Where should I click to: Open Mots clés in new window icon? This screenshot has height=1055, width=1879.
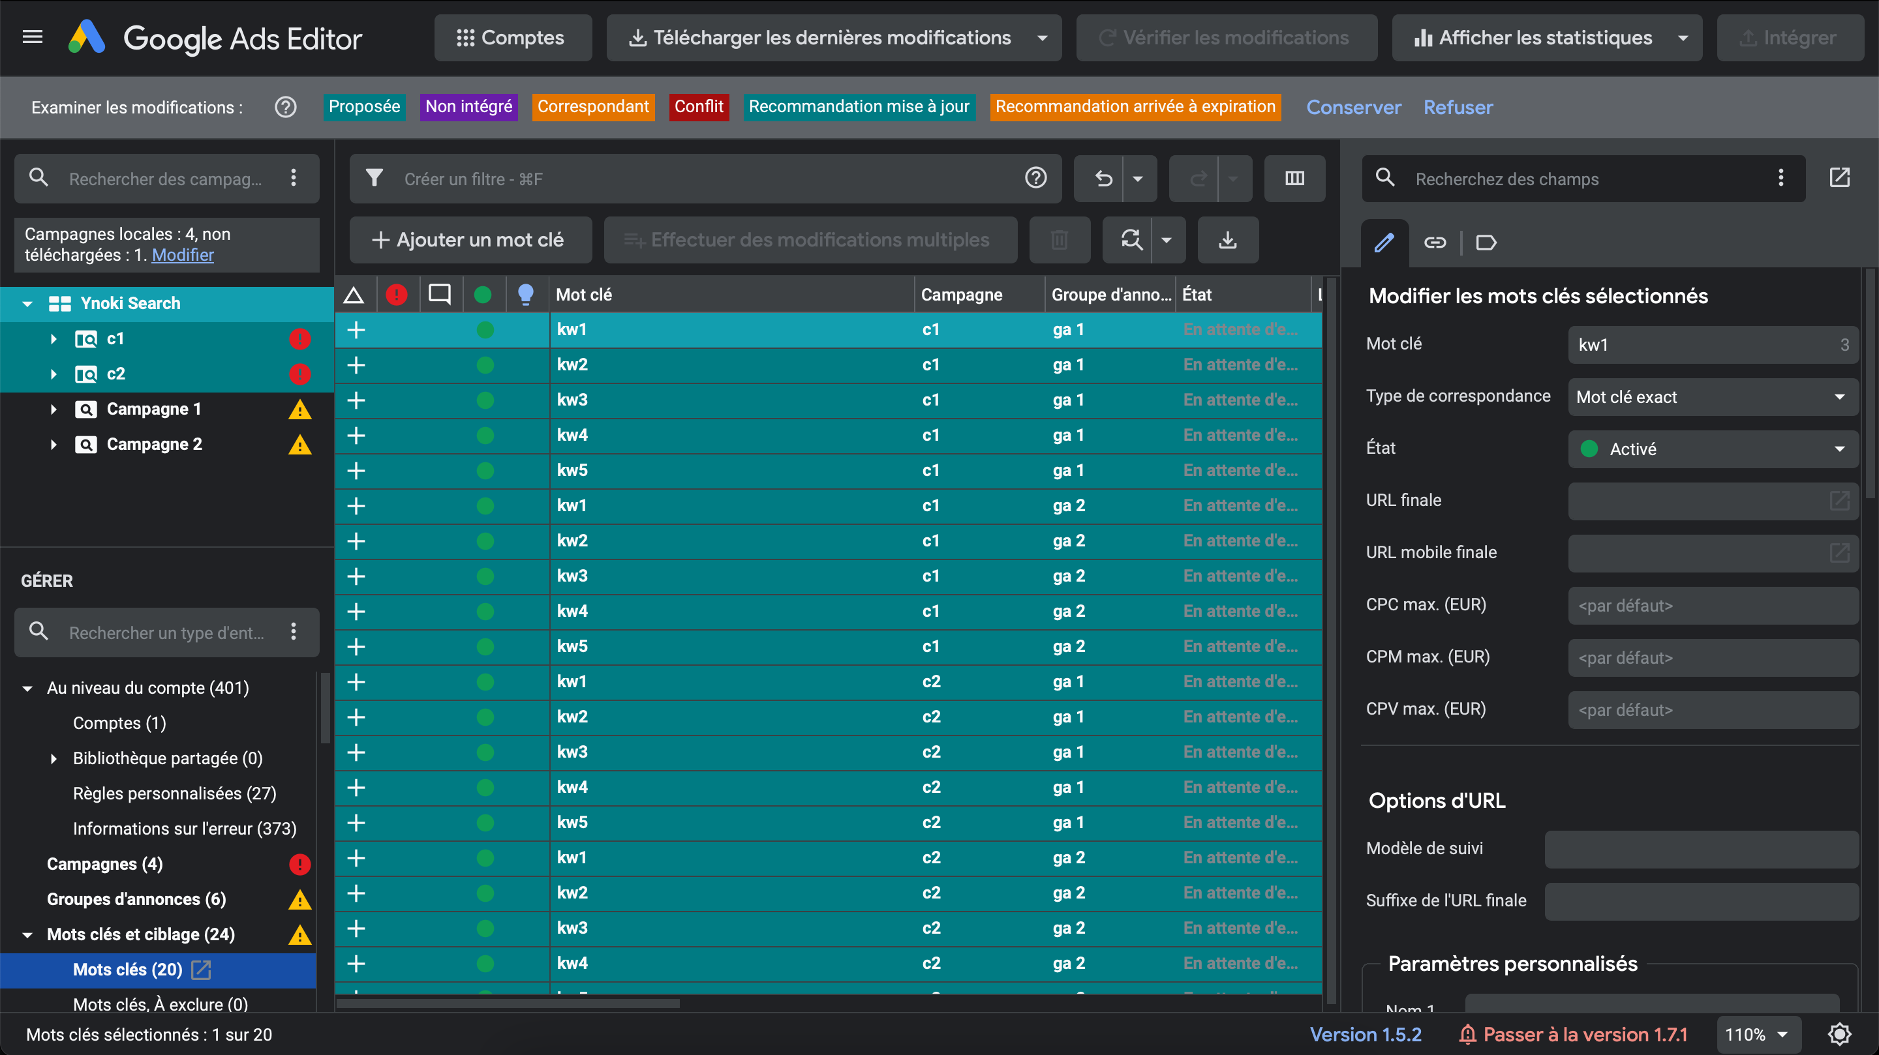[200, 970]
